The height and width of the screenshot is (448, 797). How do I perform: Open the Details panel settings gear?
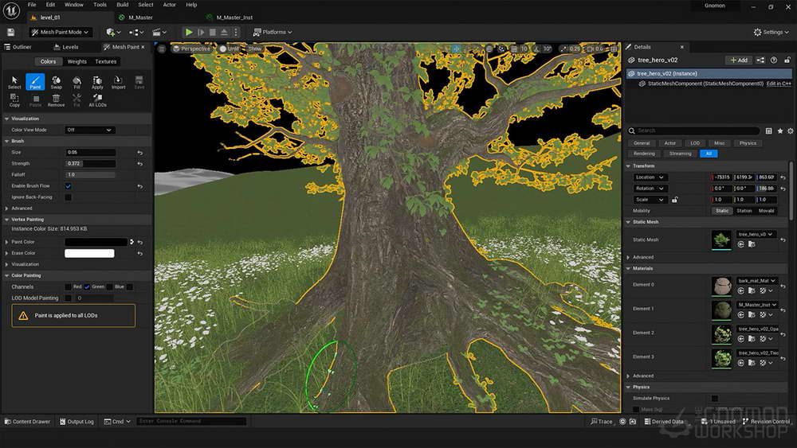click(791, 131)
